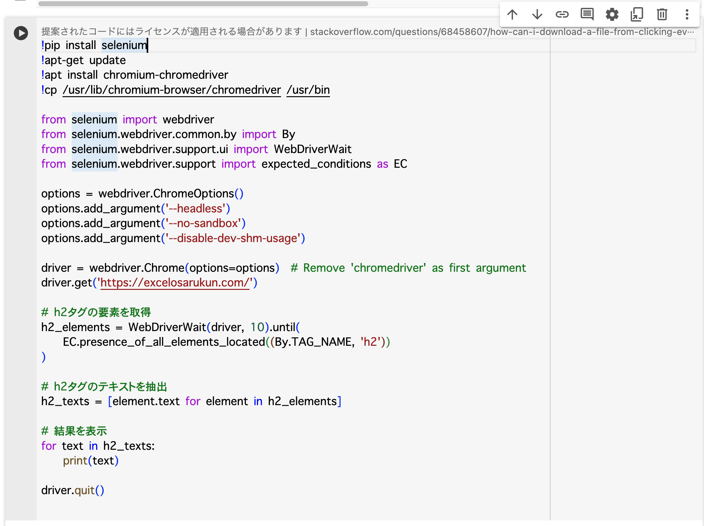Click the comment '# 結果を表示'
Viewport: 704px width, 526px height.
[74, 431]
